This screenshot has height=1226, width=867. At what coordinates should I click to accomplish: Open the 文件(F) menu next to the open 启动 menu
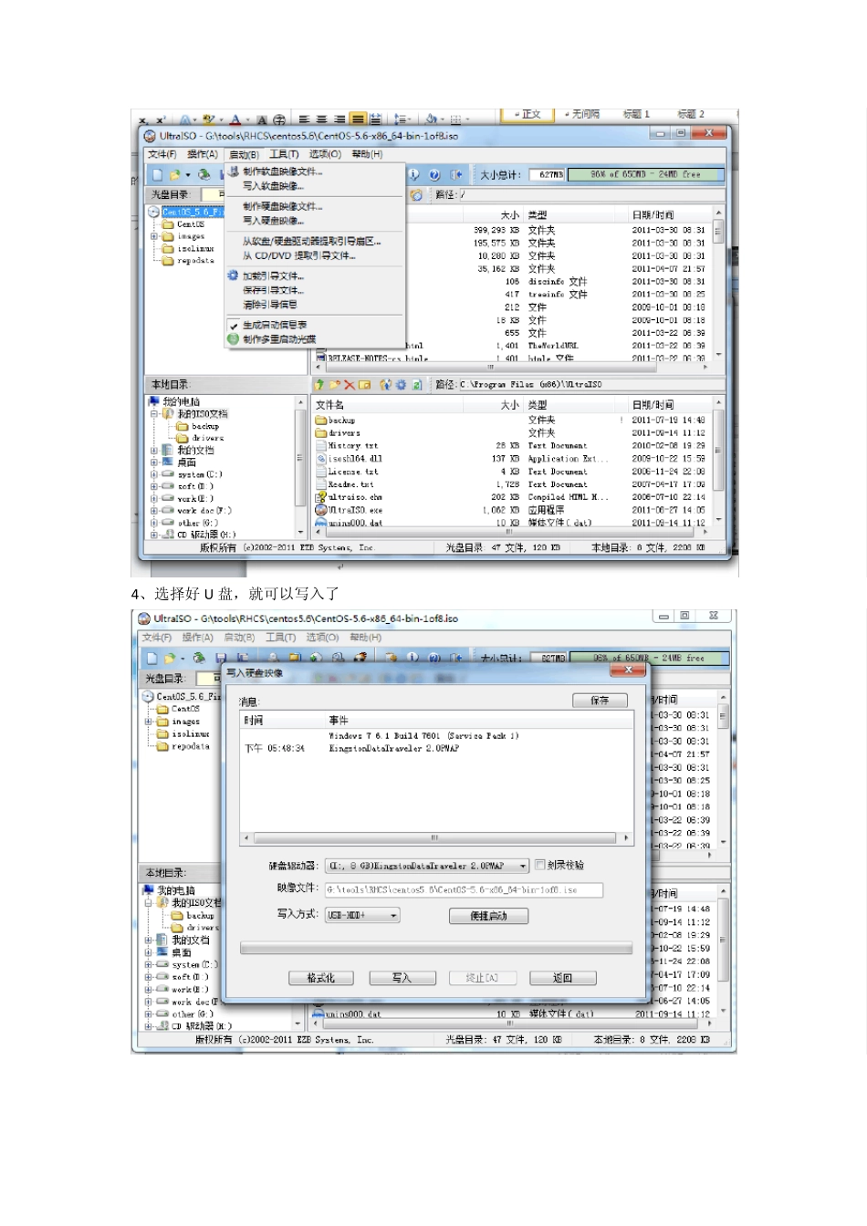coord(162,154)
